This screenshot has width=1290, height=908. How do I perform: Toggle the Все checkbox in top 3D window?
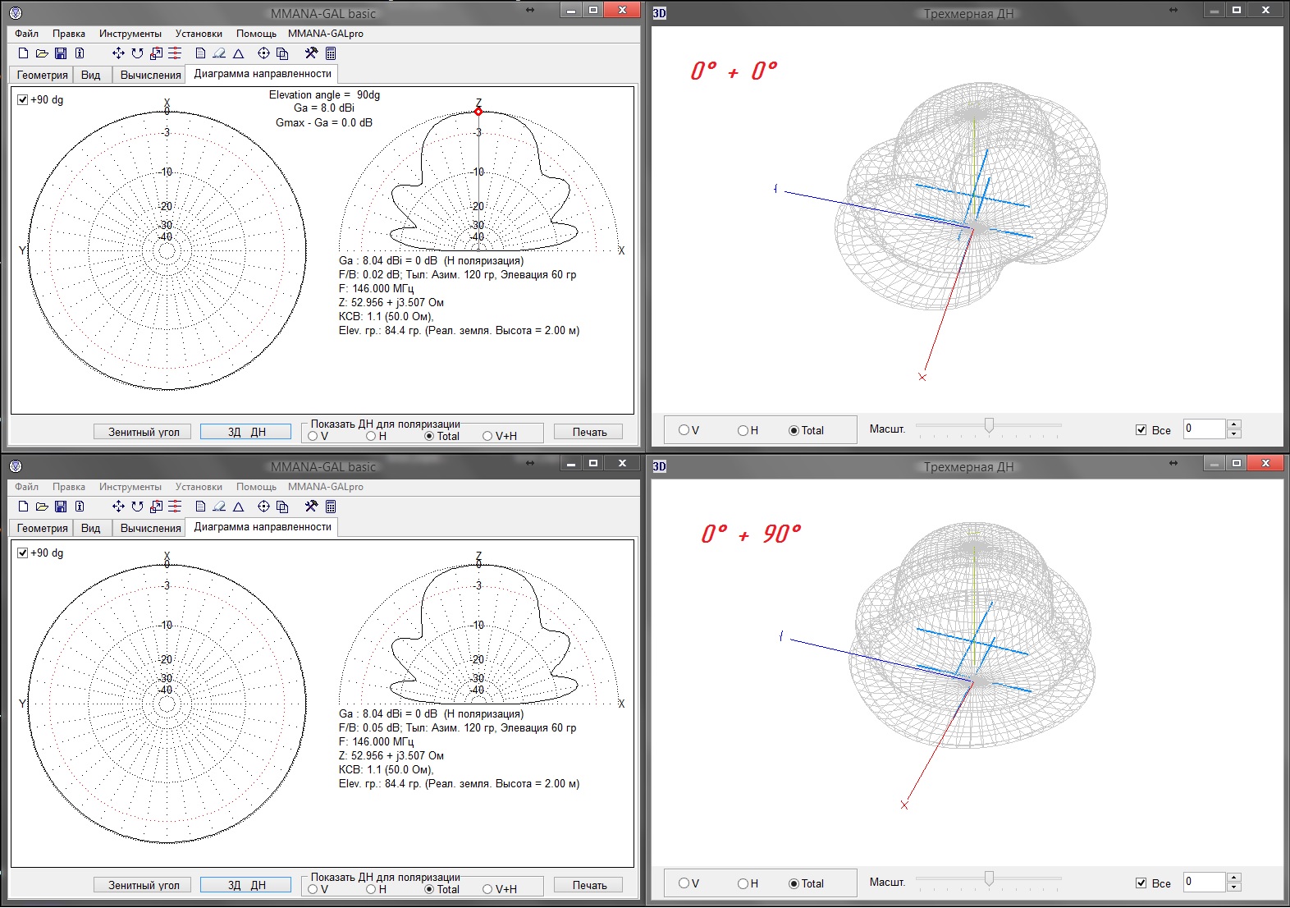[1141, 430]
